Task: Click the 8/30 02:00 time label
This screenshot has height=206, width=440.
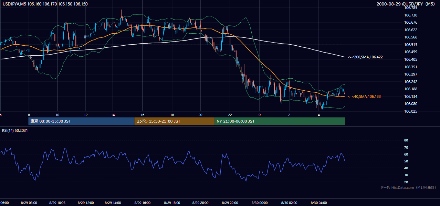Action: coord(289,203)
